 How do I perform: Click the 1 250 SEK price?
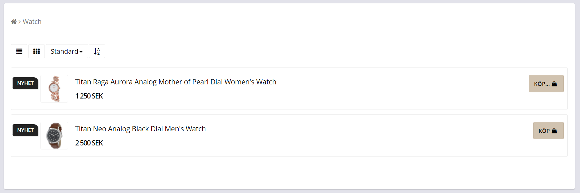click(x=89, y=96)
